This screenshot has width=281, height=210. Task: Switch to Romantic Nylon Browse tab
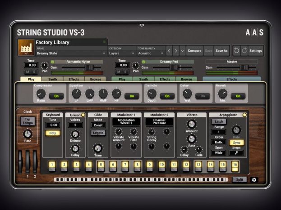pyautogui.click(x=95, y=79)
